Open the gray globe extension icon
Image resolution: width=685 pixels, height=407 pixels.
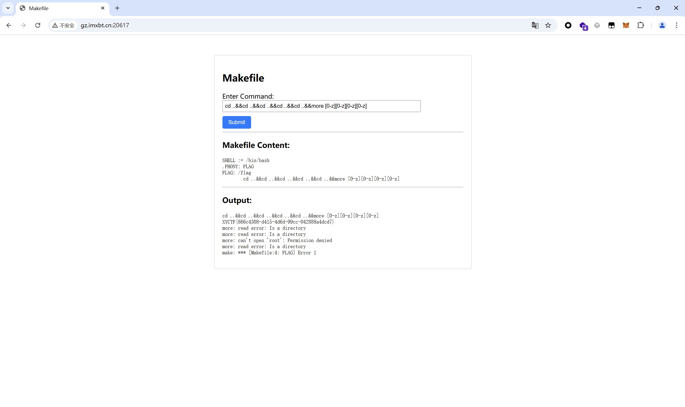coord(597,25)
